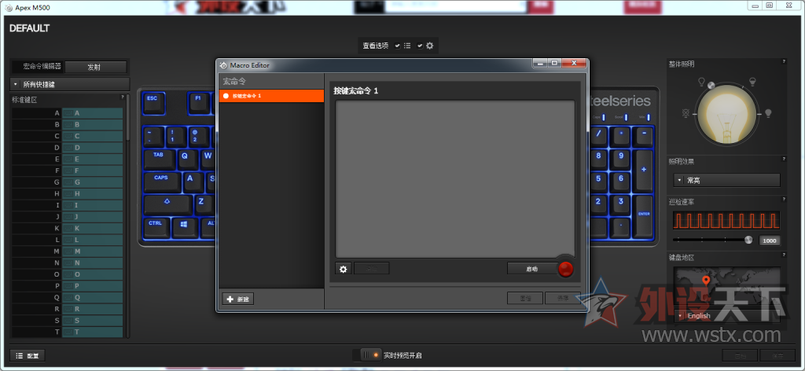Screen dimensions: 805x371
Task: Select the 按键宏命令 1 macro entry
Action: [271, 96]
